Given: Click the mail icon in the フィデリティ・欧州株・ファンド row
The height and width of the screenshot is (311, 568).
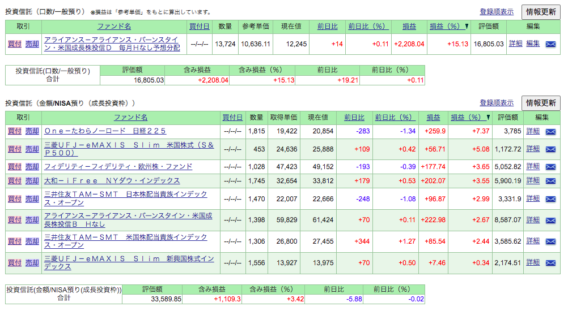Looking at the screenshot, I should (x=550, y=167).
